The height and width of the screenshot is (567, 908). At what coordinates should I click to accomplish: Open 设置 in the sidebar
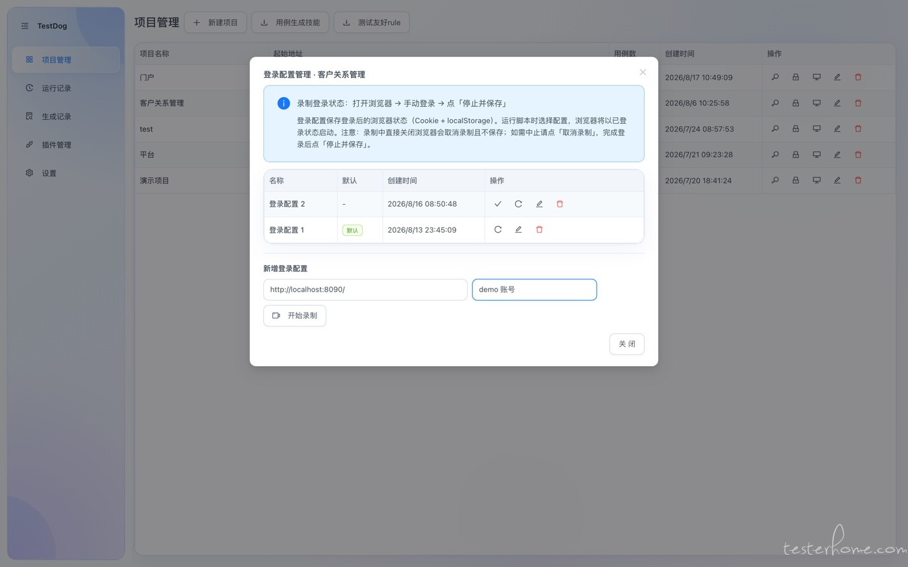click(66, 173)
